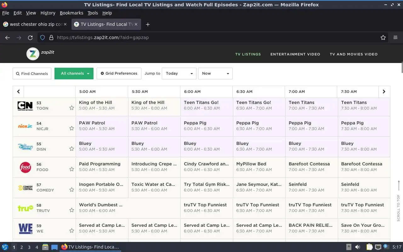Viewport: 403px width, 252px height.
Task: Click the Find Channels button
Action: 32,74
